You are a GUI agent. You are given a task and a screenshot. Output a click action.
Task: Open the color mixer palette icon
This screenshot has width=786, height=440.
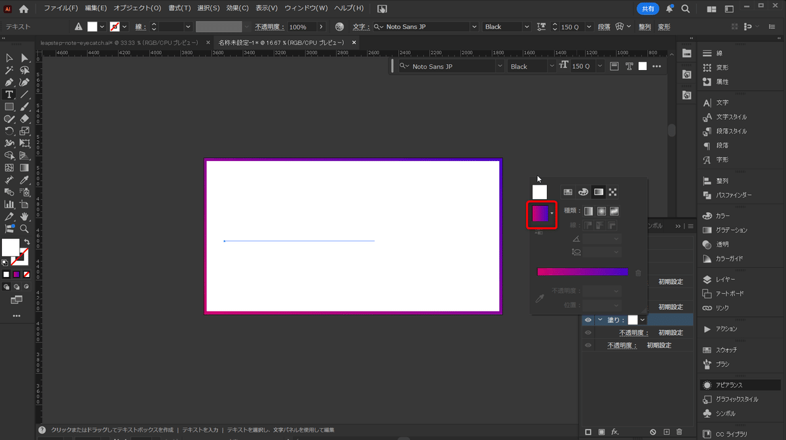[583, 192]
